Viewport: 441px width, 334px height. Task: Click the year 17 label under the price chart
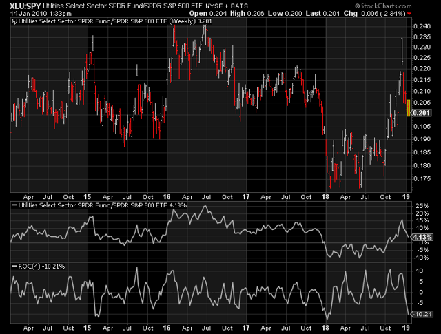click(246, 197)
